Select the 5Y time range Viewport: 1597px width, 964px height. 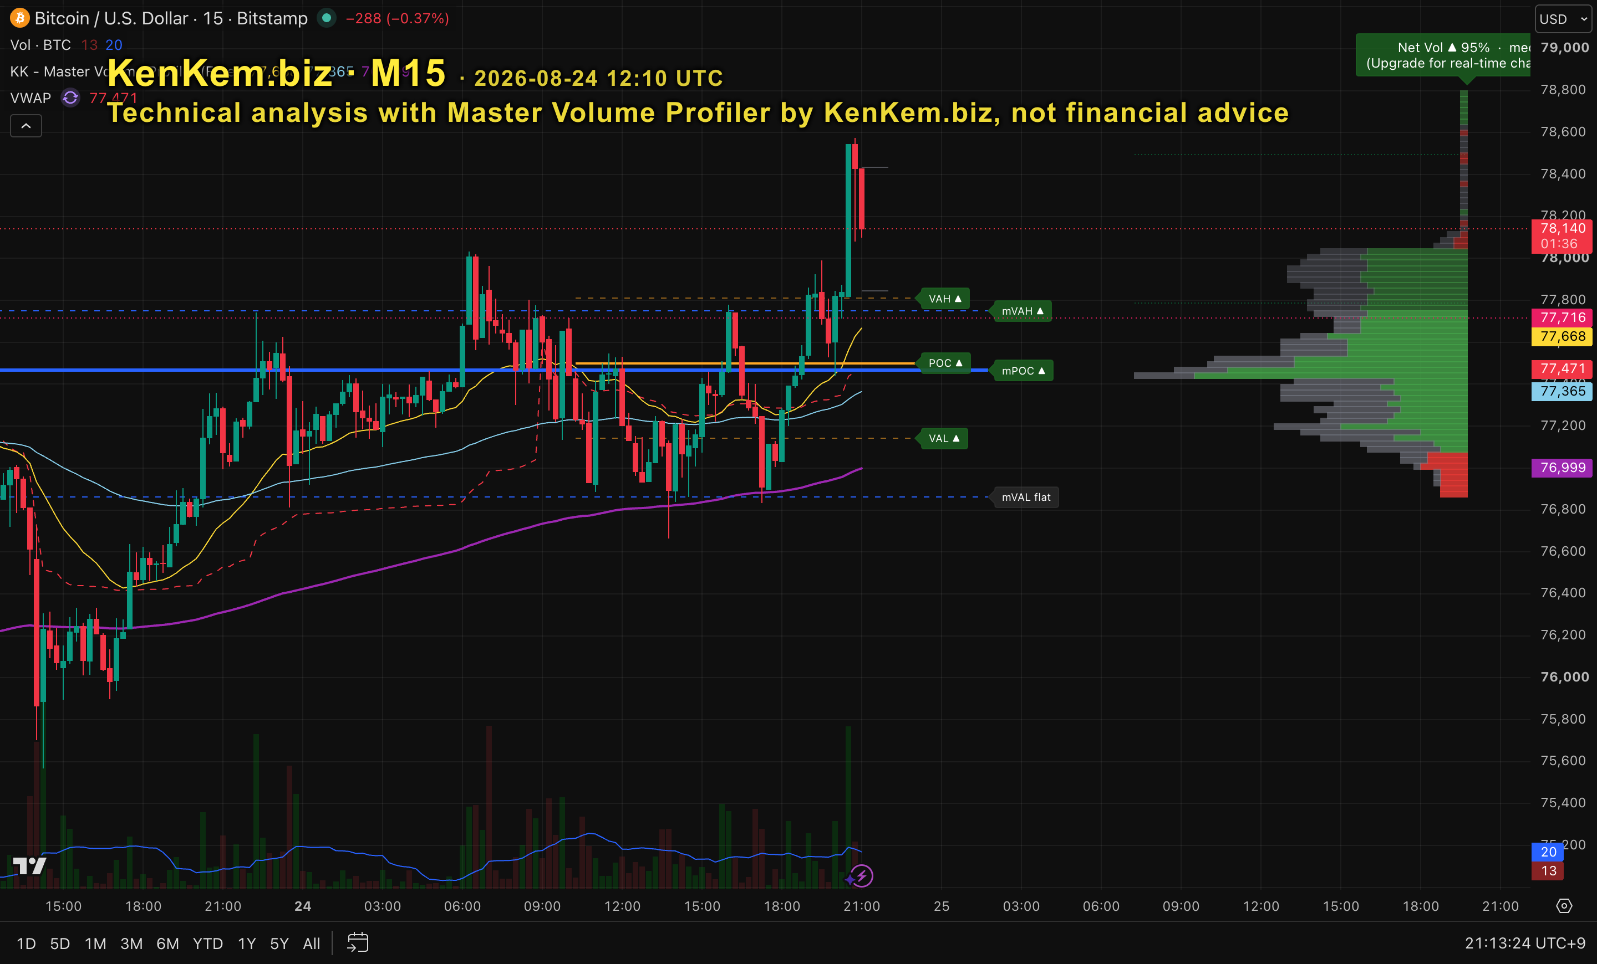pos(279,944)
